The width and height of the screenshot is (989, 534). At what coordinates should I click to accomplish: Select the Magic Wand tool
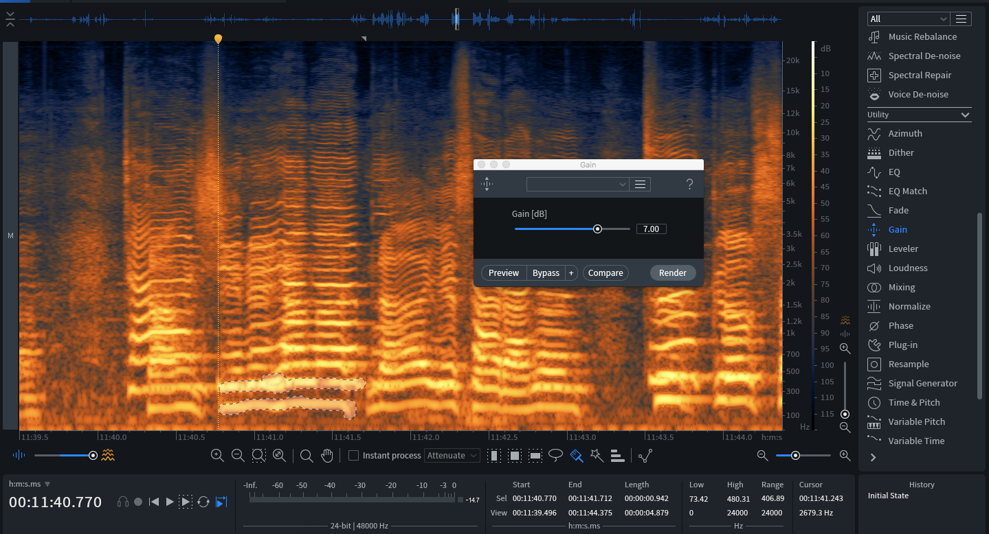click(597, 455)
